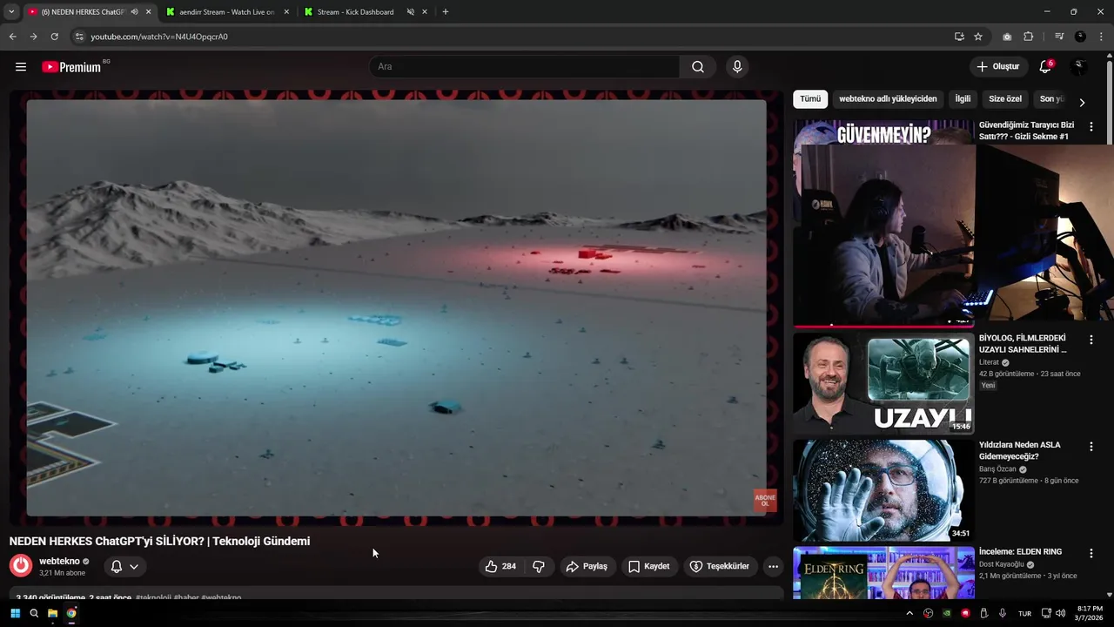This screenshot has height=627, width=1114.
Task: Select the İlgili filter chip
Action: pyautogui.click(x=963, y=99)
